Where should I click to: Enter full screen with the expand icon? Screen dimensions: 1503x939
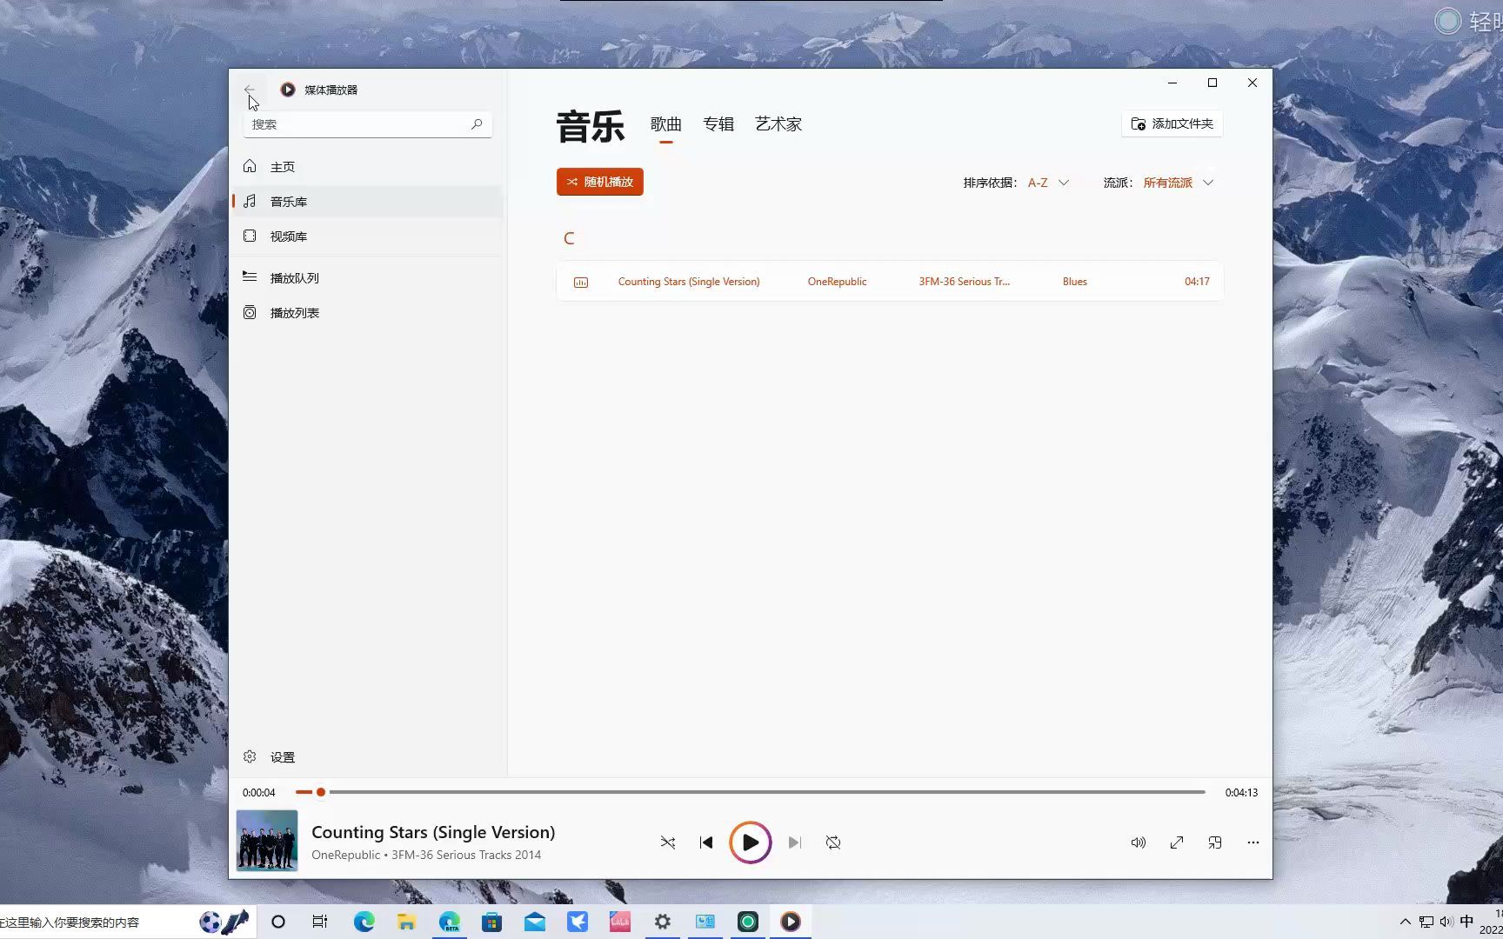pos(1176,842)
